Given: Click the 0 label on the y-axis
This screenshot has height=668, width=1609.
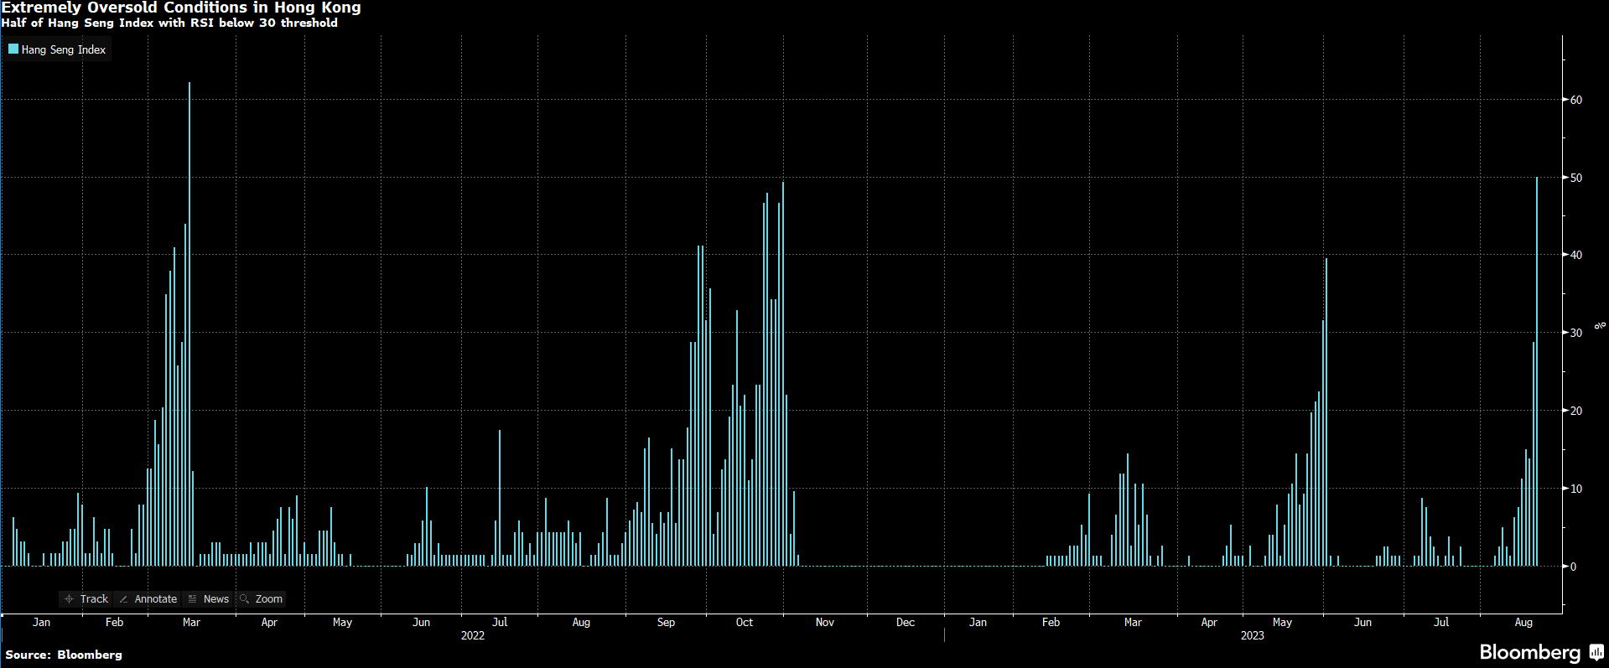Looking at the screenshot, I should 1574,567.
